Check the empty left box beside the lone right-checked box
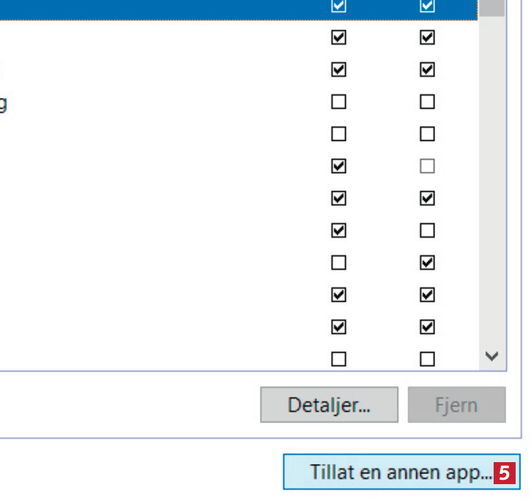The width and height of the screenshot is (532, 503). point(338,263)
